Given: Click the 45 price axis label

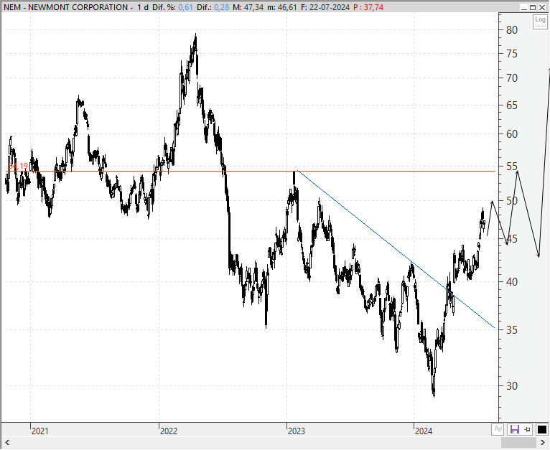Looking at the screenshot, I should (512, 239).
